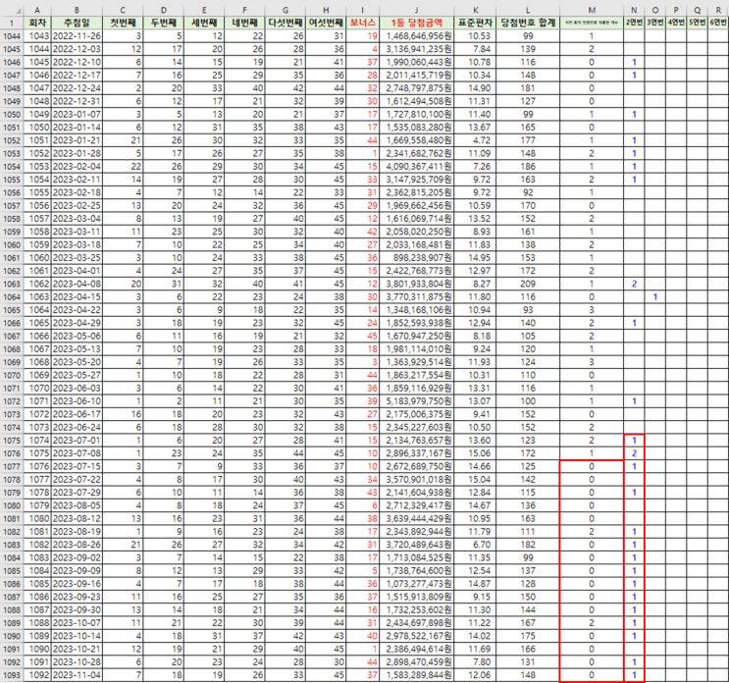Click standard deviation value 6.70
This screenshot has height=683, width=729.
475,545
